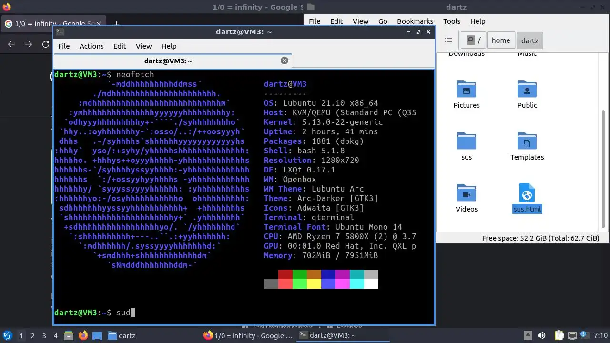The width and height of the screenshot is (610, 343).
Task: Open File menu in file manager
Action: click(x=315, y=21)
